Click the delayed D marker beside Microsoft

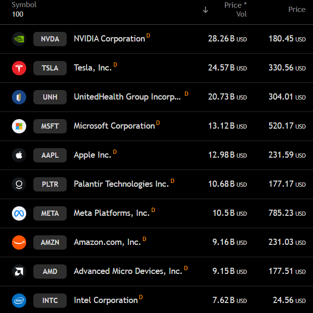[x=158, y=123]
